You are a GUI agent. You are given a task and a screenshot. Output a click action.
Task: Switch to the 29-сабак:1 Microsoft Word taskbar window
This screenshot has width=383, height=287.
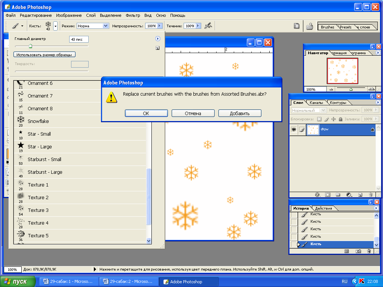68,282
